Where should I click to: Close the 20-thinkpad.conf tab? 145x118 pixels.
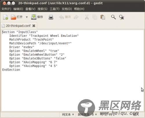tap(34, 26)
